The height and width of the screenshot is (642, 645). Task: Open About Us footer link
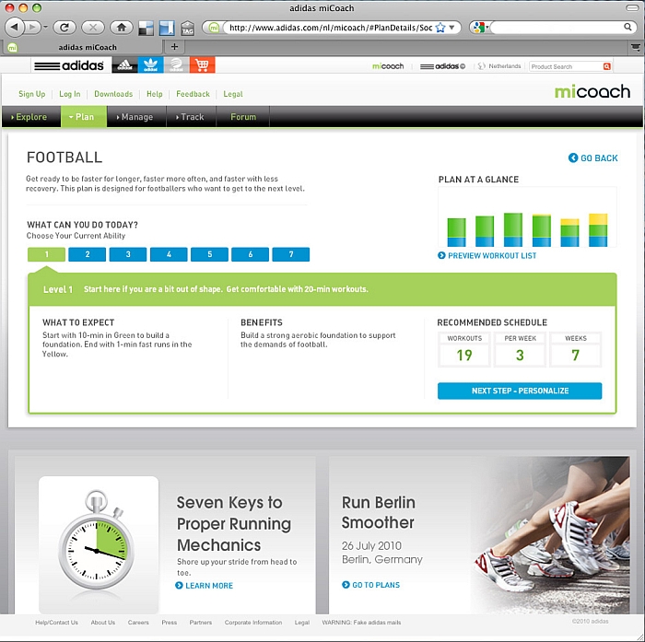[x=103, y=623]
